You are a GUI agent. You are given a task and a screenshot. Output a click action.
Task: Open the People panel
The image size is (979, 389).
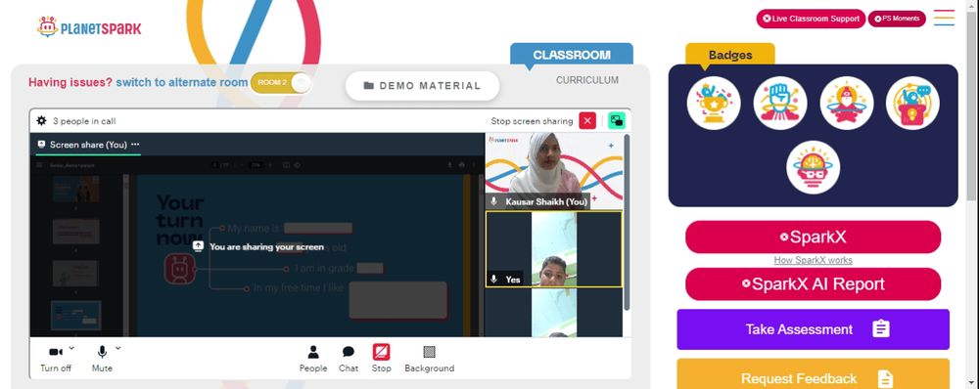pos(313,359)
